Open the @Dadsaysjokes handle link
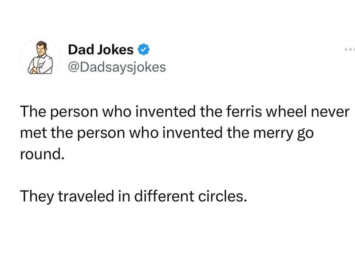 tap(117, 67)
